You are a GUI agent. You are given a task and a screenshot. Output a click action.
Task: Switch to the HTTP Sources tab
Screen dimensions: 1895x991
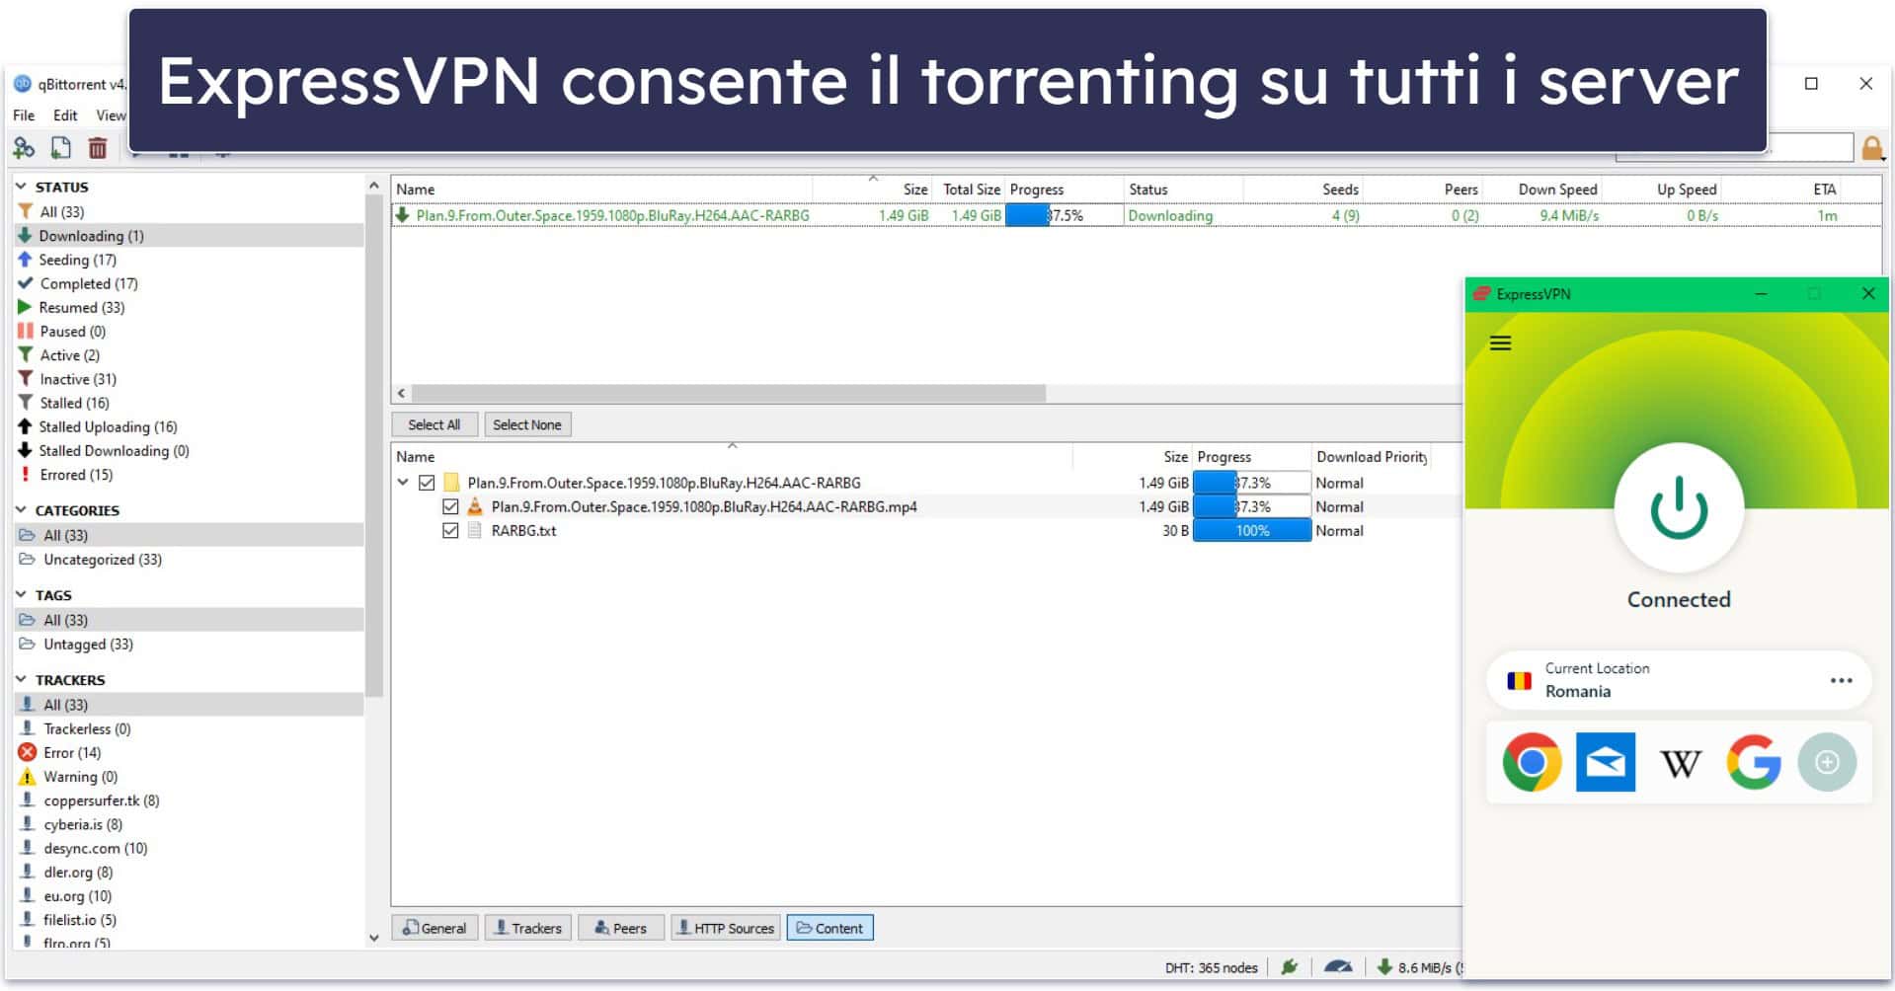coord(725,928)
